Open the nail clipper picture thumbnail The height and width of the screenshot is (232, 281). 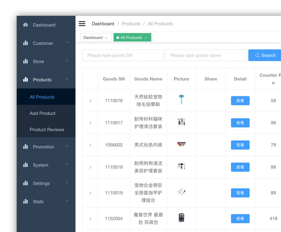coord(181,192)
